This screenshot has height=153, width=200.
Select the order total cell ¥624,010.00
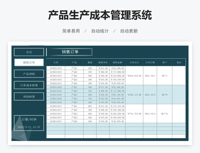point(134,76)
